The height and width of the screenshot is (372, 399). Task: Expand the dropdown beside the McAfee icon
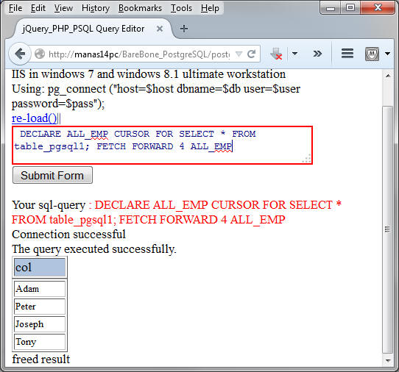pyautogui.click(x=387, y=54)
